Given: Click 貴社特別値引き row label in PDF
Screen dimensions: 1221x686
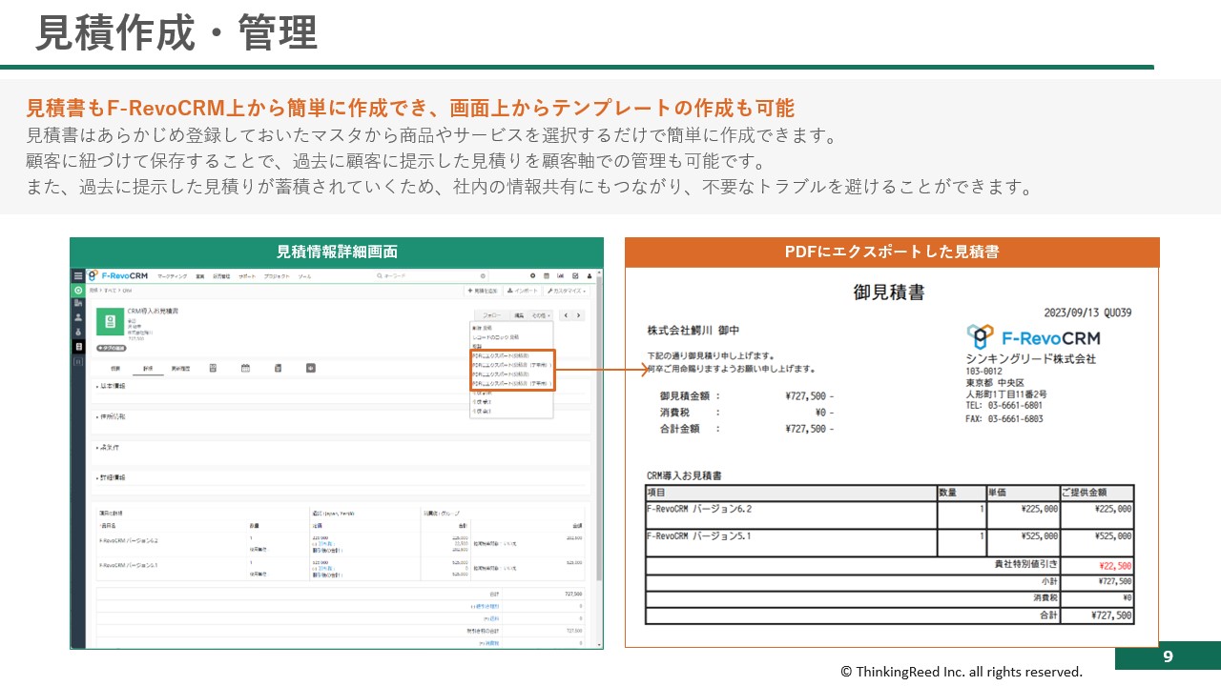Looking at the screenshot, I should click(x=1026, y=565).
